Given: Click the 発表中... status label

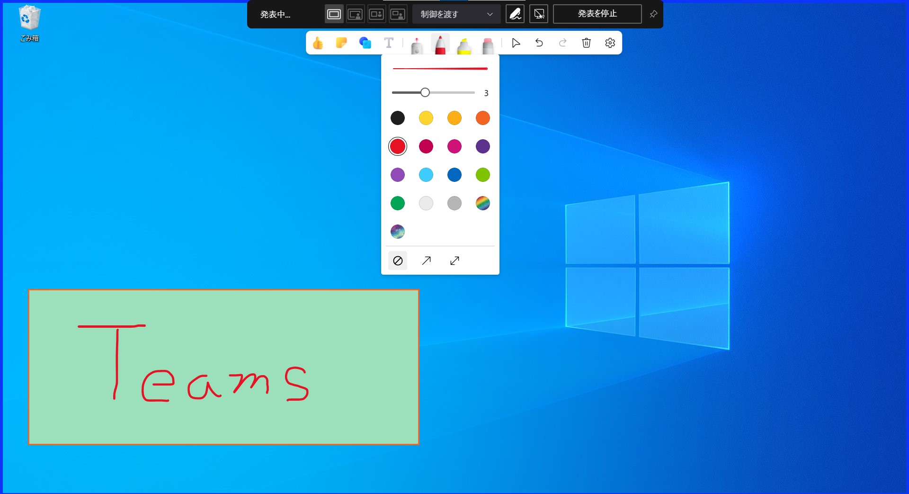Looking at the screenshot, I should click(x=276, y=15).
